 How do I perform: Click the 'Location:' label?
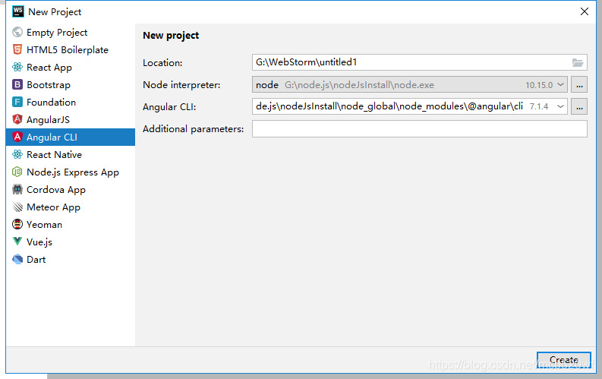click(x=162, y=62)
